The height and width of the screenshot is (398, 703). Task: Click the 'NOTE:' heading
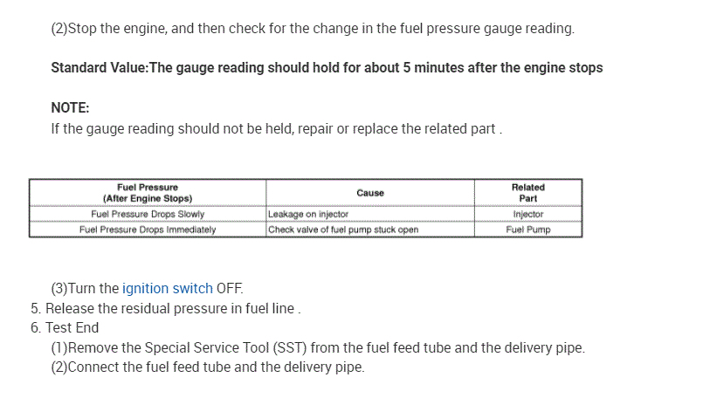tap(71, 108)
